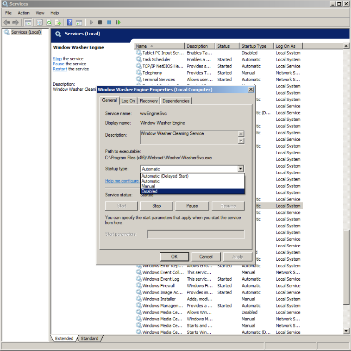This screenshot has width=351, height=351.
Task: Switch to the Log On tab
Action: pyautogui.click(x=128, y=101)
